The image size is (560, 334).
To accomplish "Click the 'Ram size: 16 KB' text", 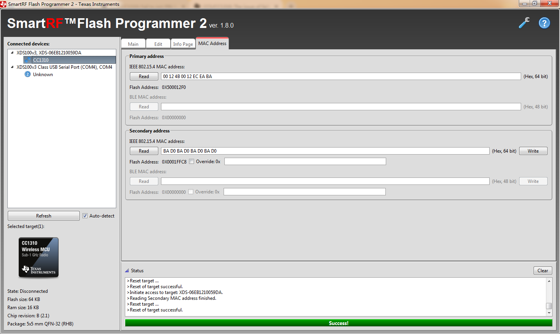I will tap(23, 307).
